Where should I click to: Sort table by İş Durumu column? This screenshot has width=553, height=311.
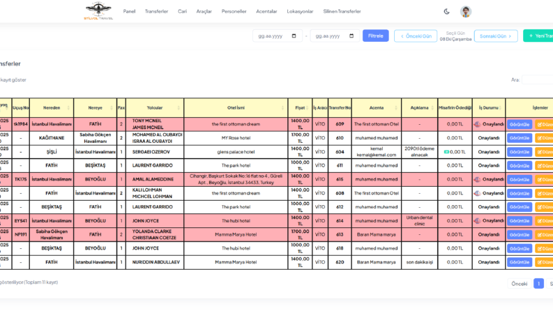(488, 108)
